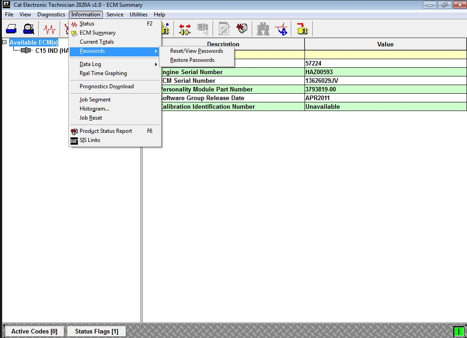The height and width of the screenshot is (338, 467).
Task: Click Personality Module Part Number label
Action: 206,89
